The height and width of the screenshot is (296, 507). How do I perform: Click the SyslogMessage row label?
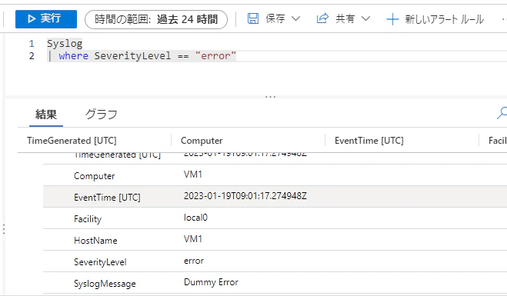coord(105,284)
